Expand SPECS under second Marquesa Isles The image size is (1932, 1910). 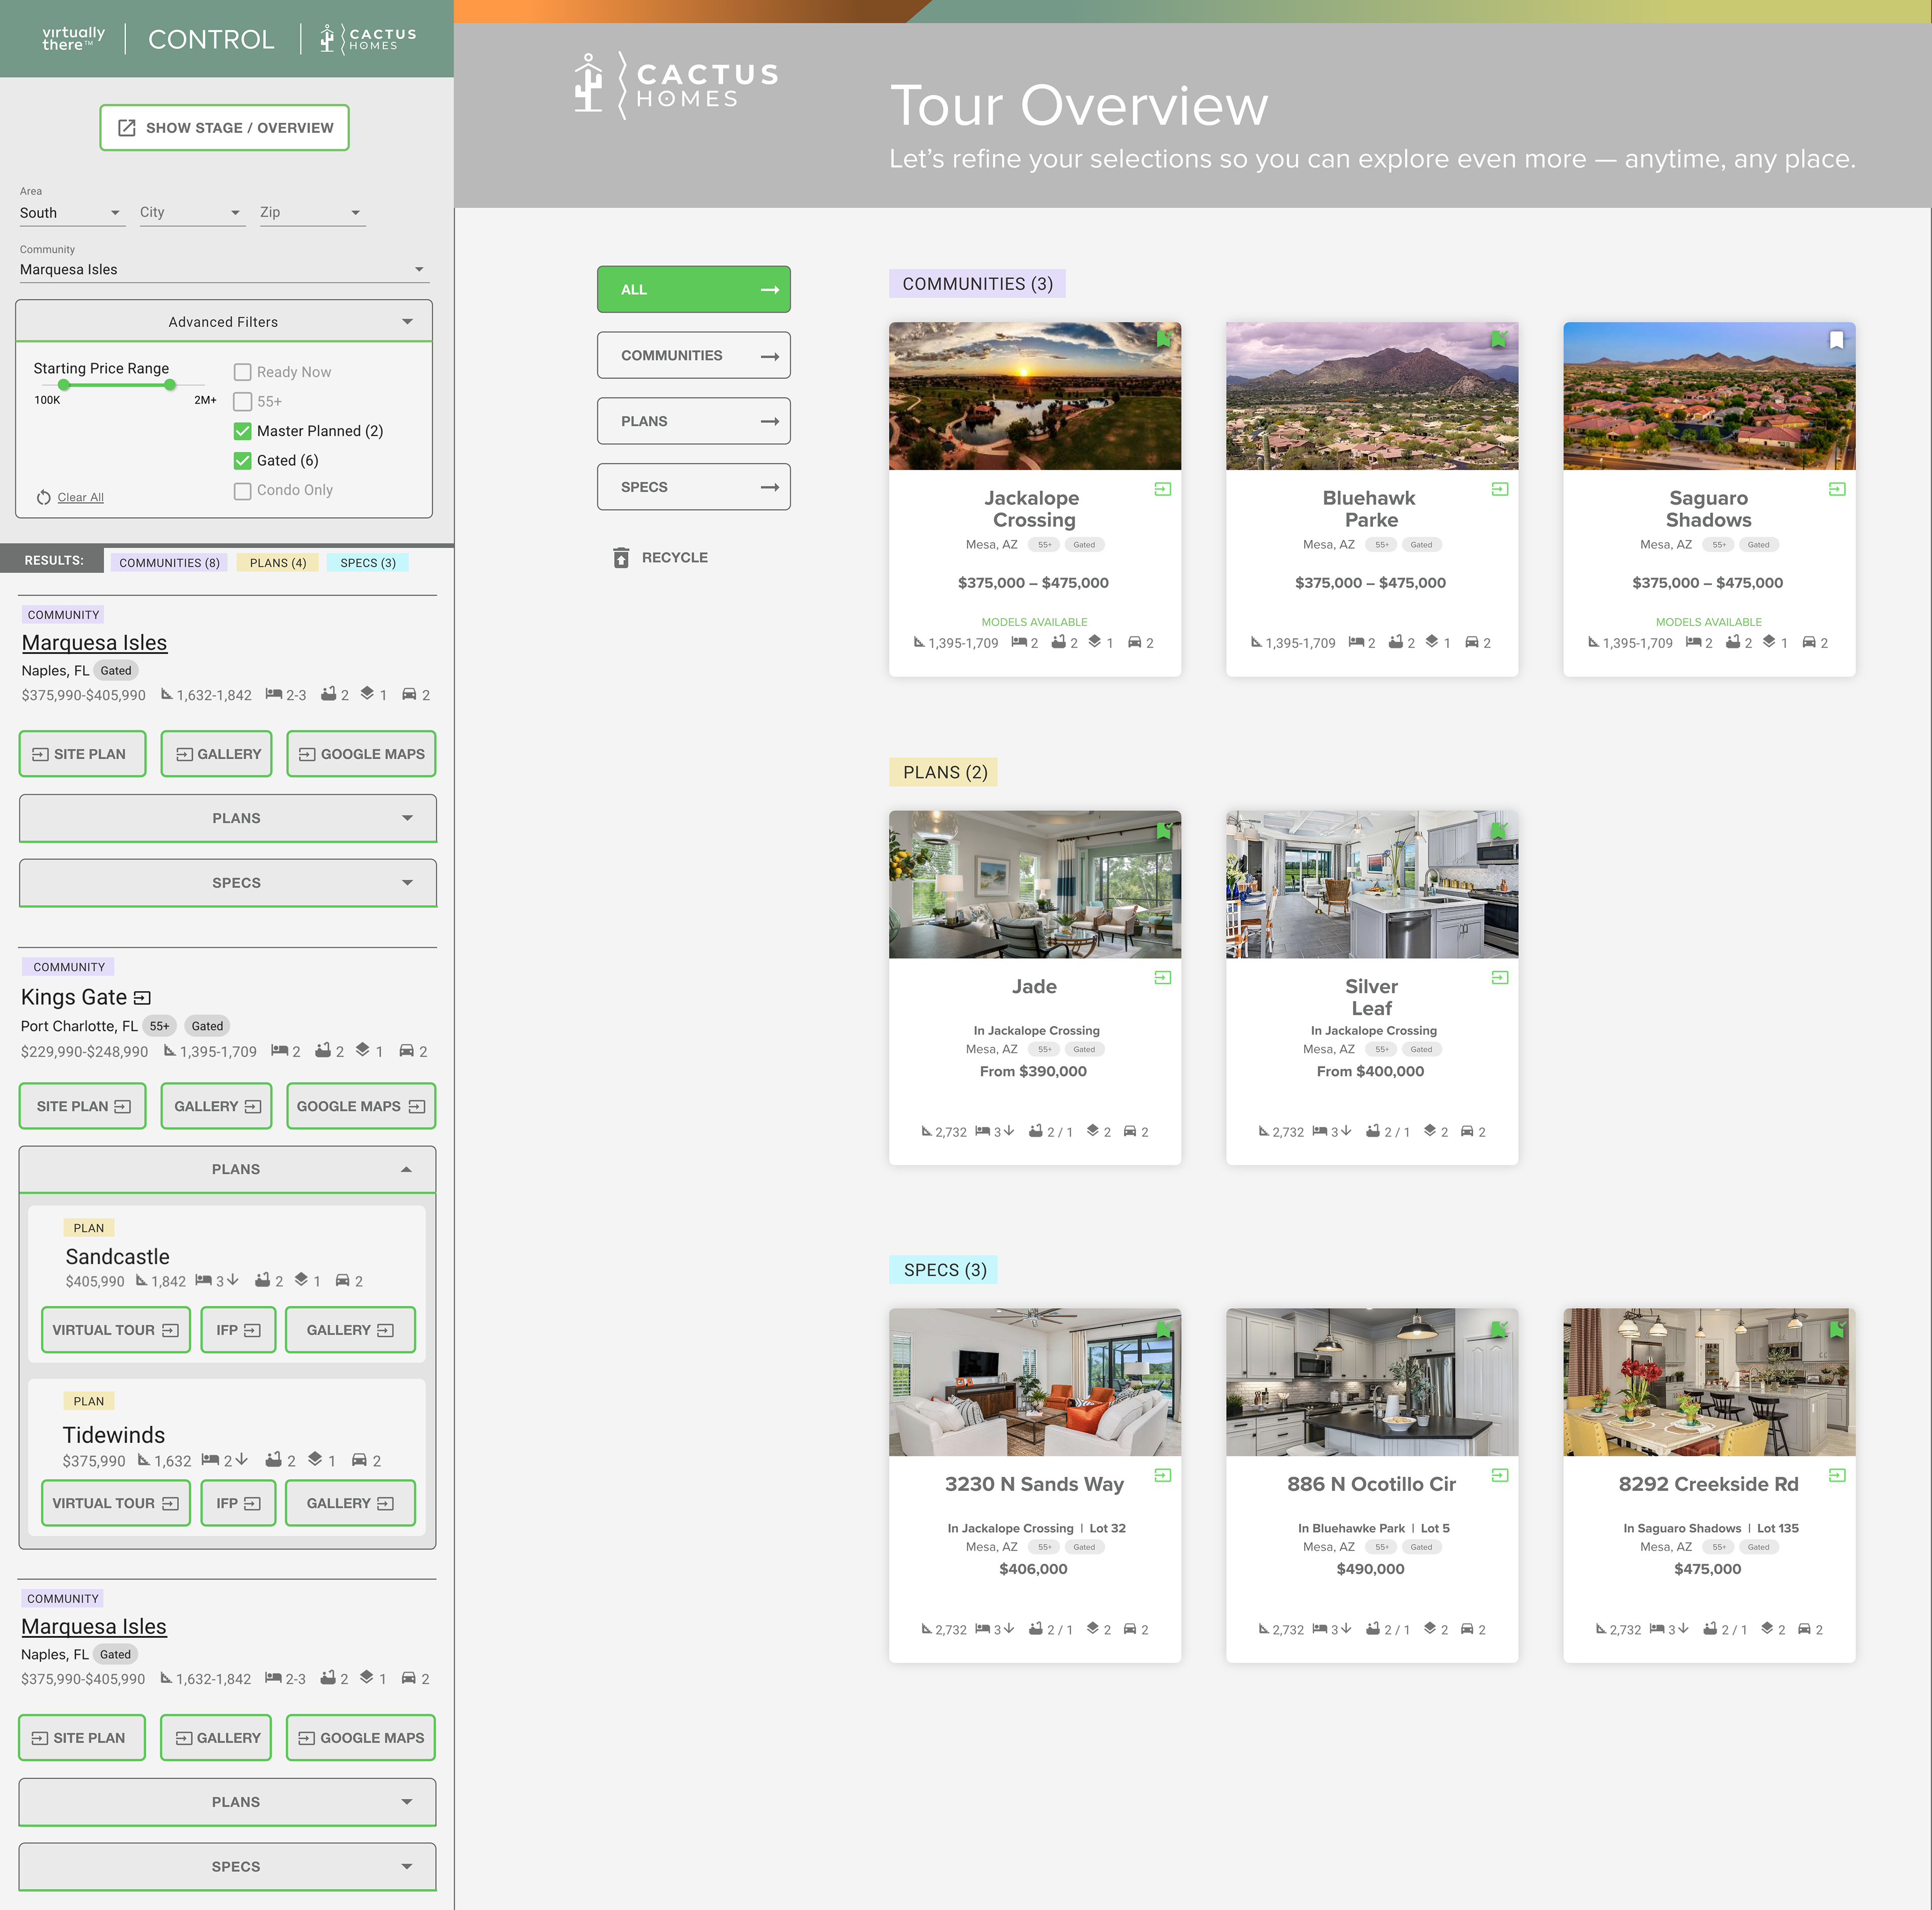click(x=228, y=1867)
